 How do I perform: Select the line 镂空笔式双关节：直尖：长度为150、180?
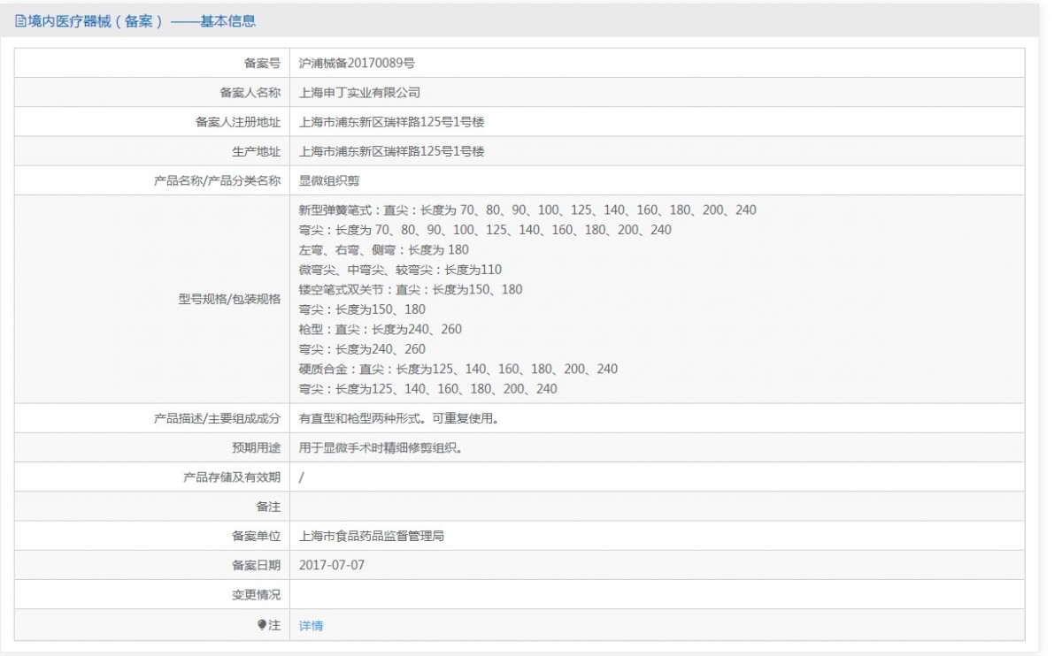point(411,289)
